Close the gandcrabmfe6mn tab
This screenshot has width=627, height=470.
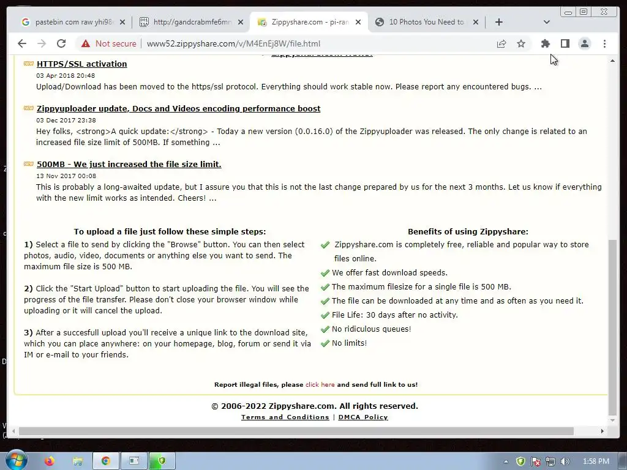click(240, 22)
